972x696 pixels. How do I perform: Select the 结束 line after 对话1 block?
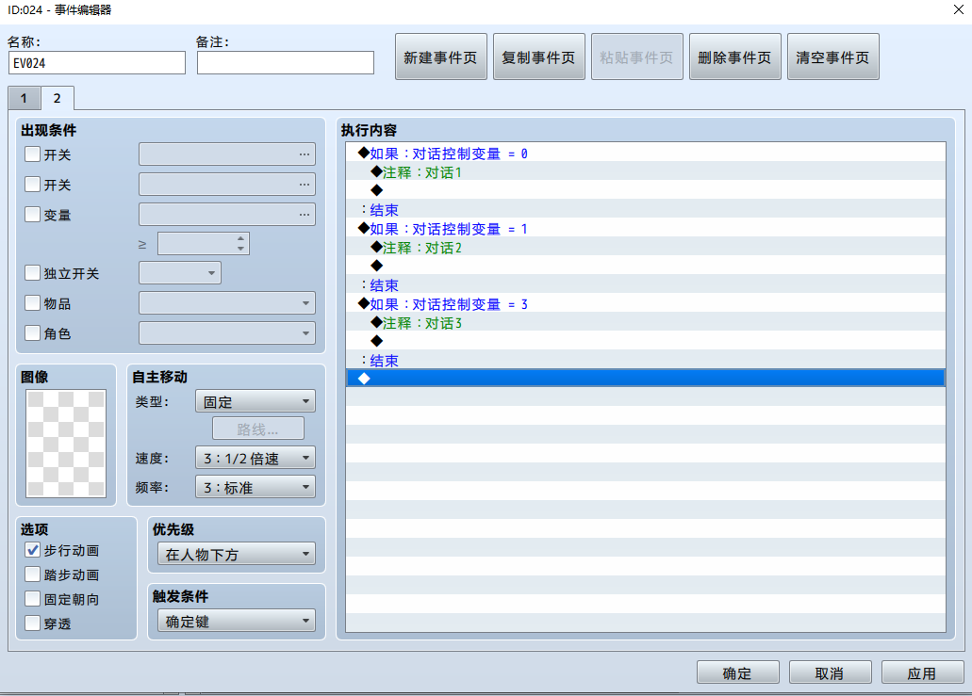(645, 209)
